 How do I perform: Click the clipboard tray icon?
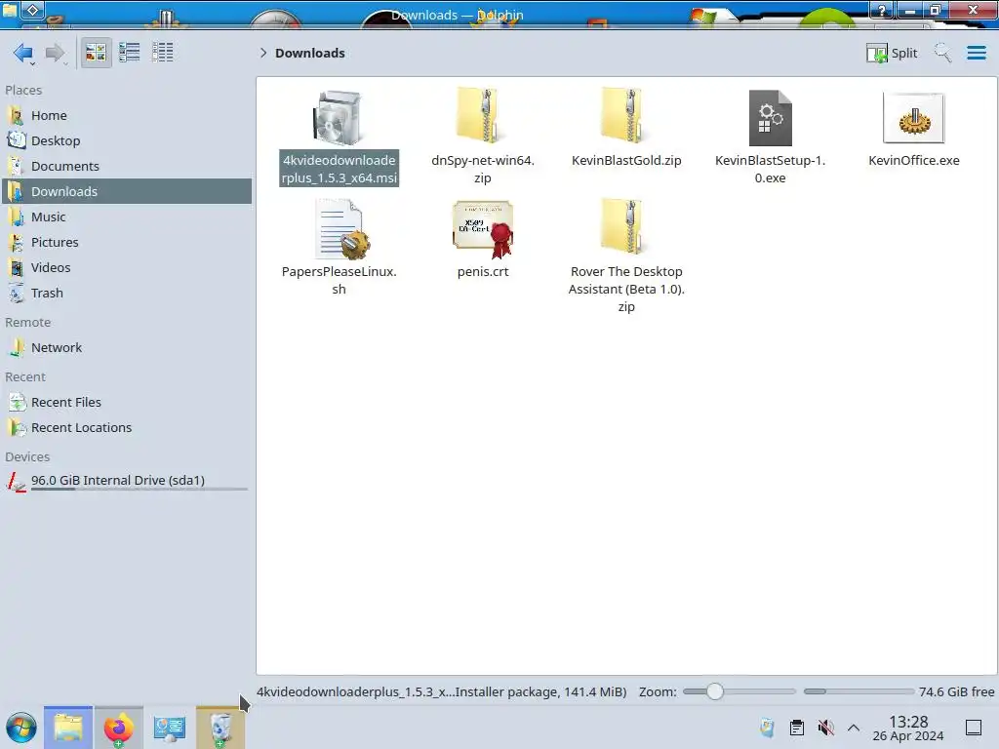pos(796,728)
